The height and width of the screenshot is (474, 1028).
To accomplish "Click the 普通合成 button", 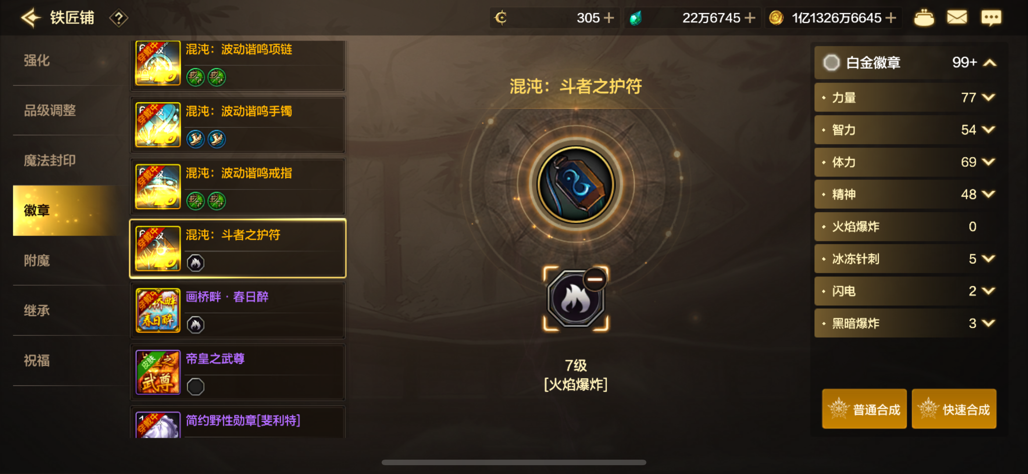I will click(x=864, y=409).
